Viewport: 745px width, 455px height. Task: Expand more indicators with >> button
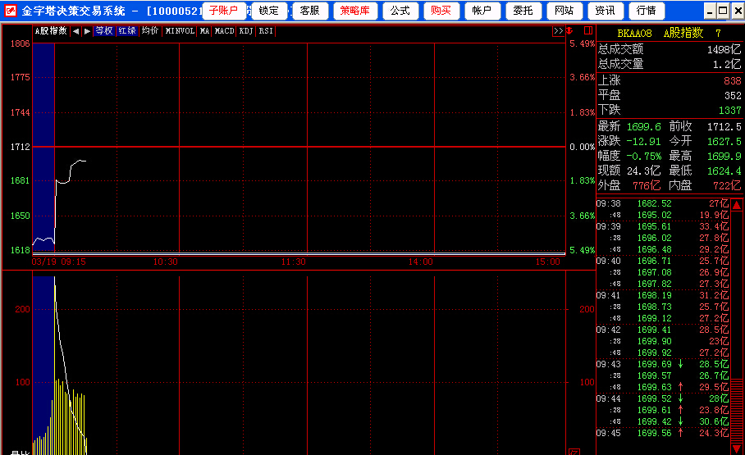[x=558, y=31]
